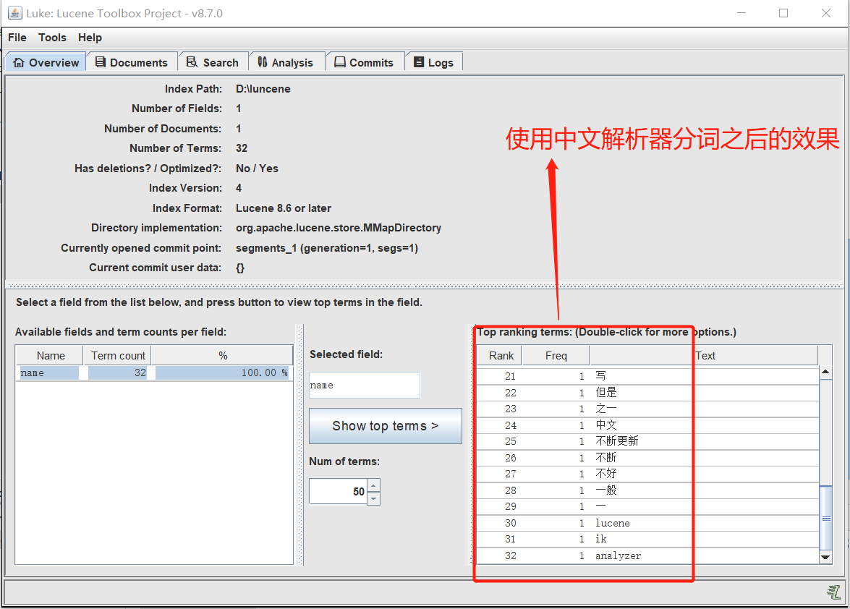
Task: Select term row '之一'
Action: pos(647,409)
